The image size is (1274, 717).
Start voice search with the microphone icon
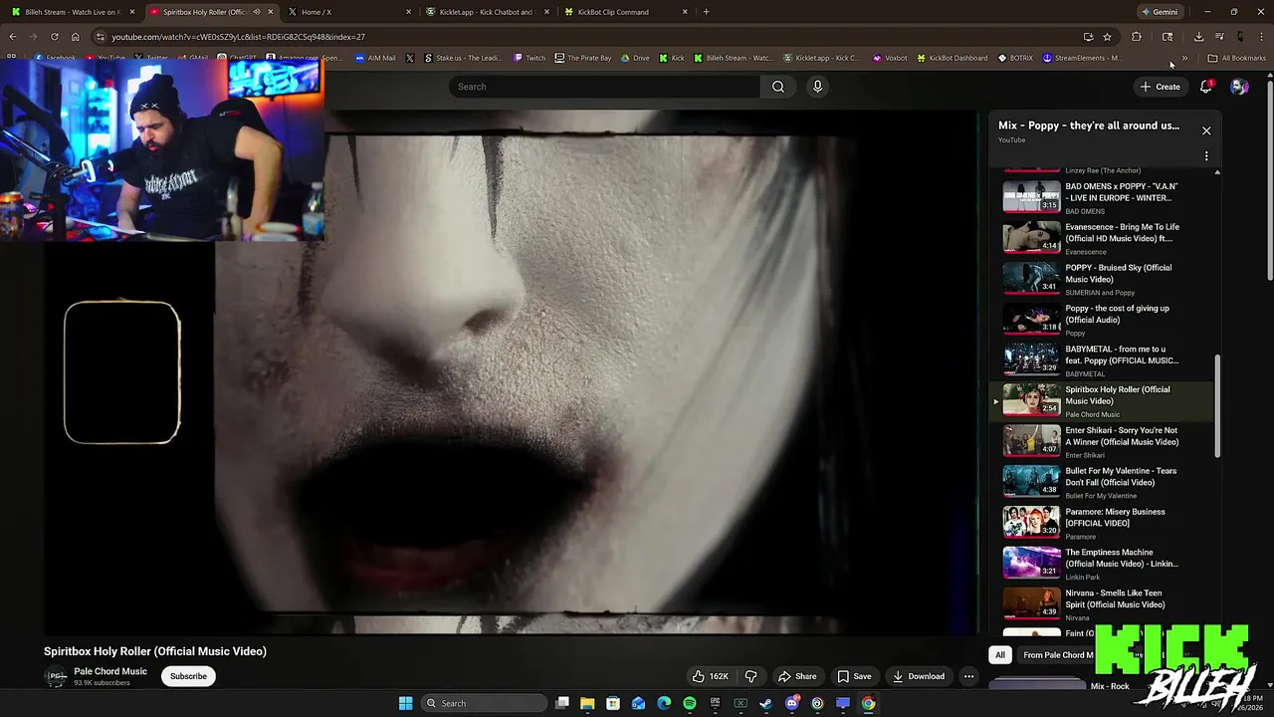[x=817, y=87]
